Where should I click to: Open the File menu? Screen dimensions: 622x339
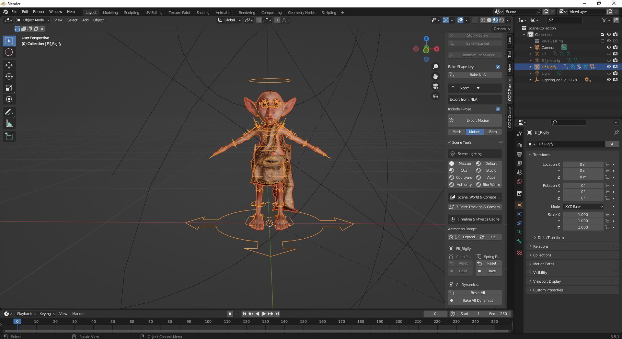[x=14, y=12]
